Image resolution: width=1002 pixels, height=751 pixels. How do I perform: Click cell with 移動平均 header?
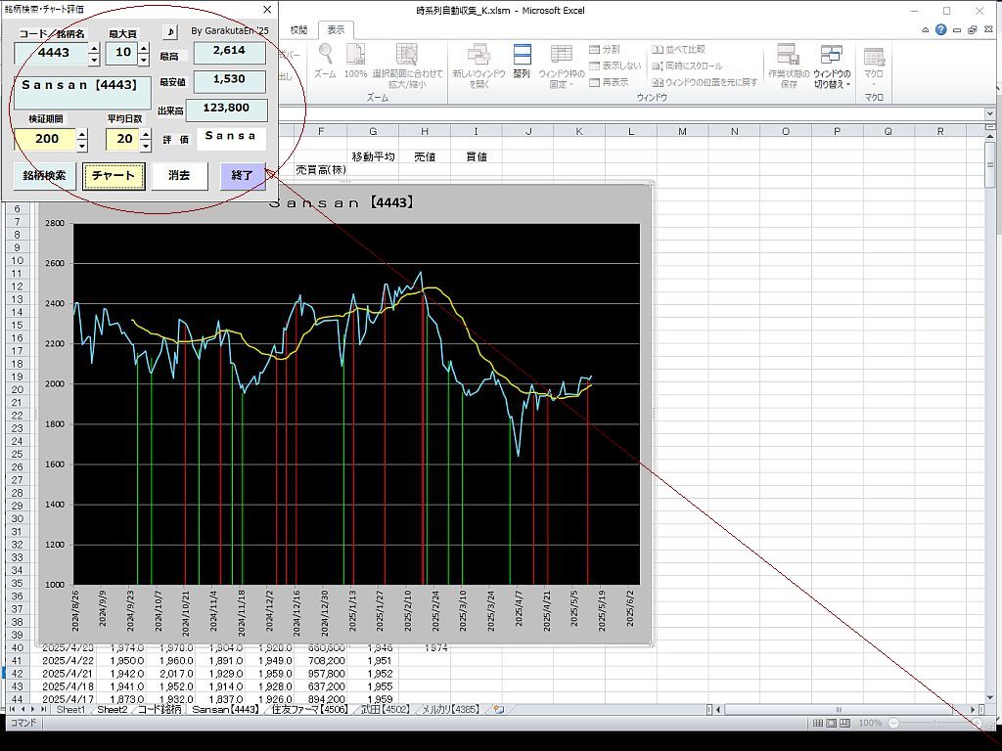pyautogui.click(x=373, y=156)
